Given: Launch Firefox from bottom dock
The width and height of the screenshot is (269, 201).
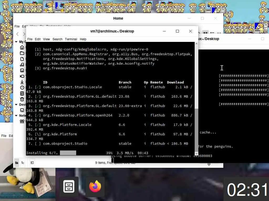Looking at the screenshot, I should coord(95,186).
